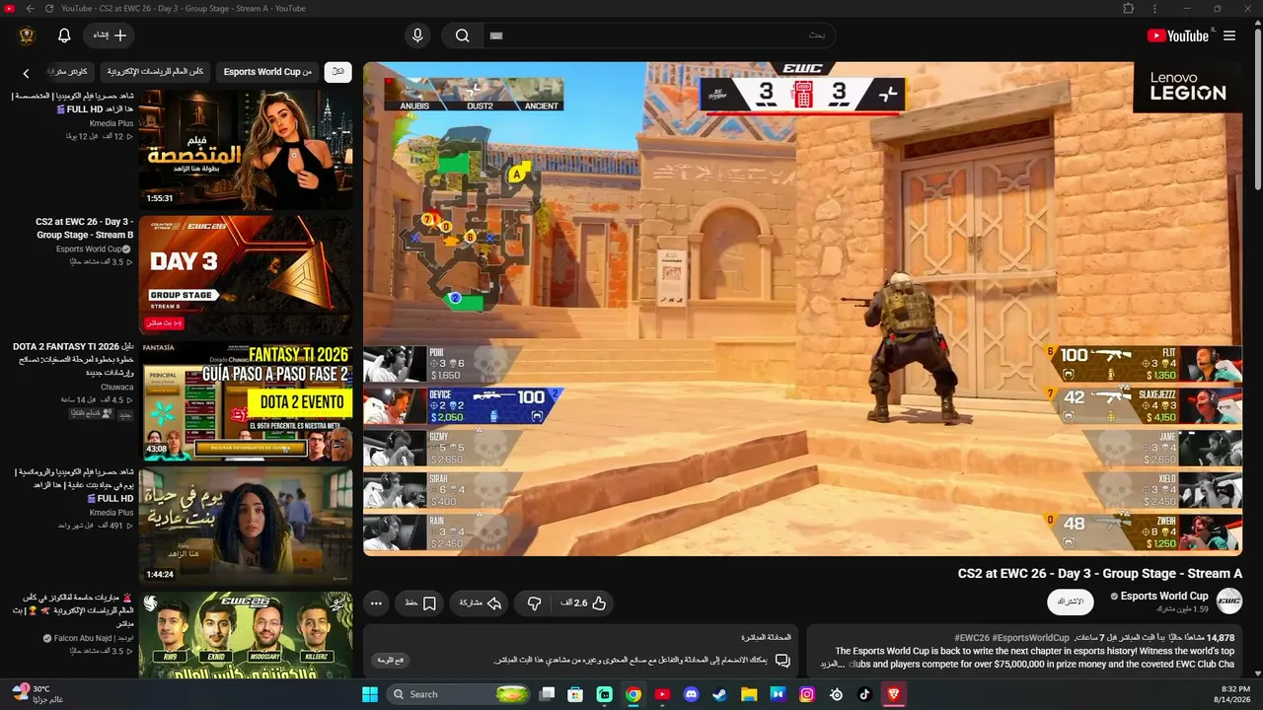The height and width of the screenshot is (710, 1263).
Task: Open the 'يوم في حياة بنت عادية' thumbnail
Action: click(246, 526)
